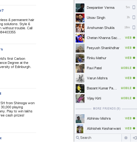Open chat with Abhinav Mishra

click(106, 119)
